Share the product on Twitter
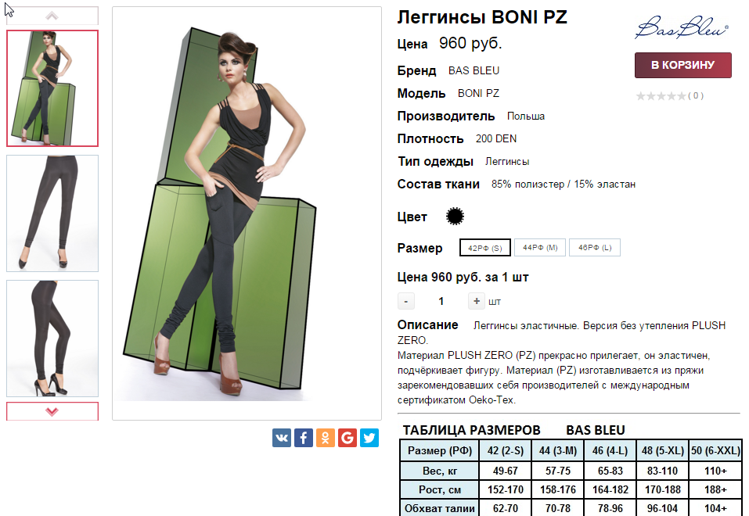 tap(369, 438)
